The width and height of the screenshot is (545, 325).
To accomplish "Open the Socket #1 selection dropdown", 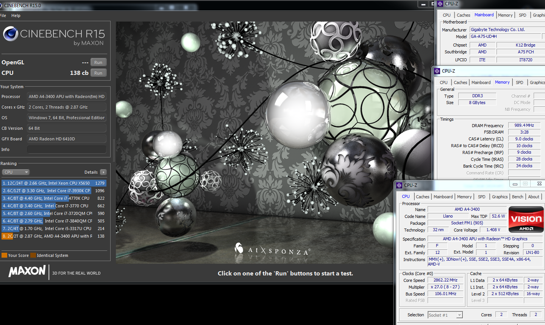I will 445,315.
